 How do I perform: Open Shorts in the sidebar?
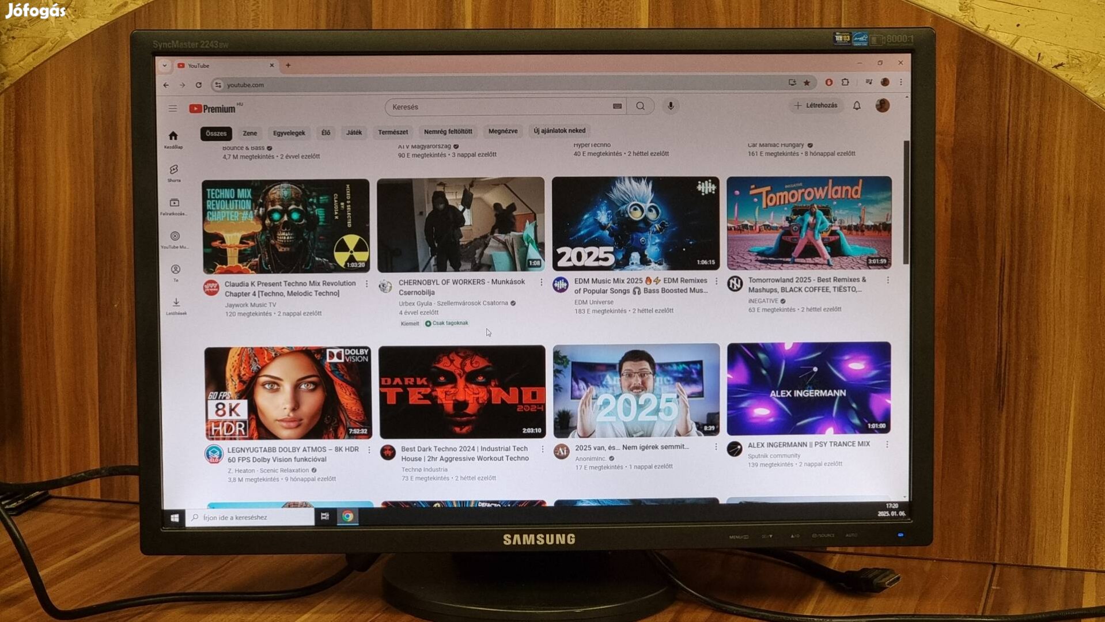point(173,173)
